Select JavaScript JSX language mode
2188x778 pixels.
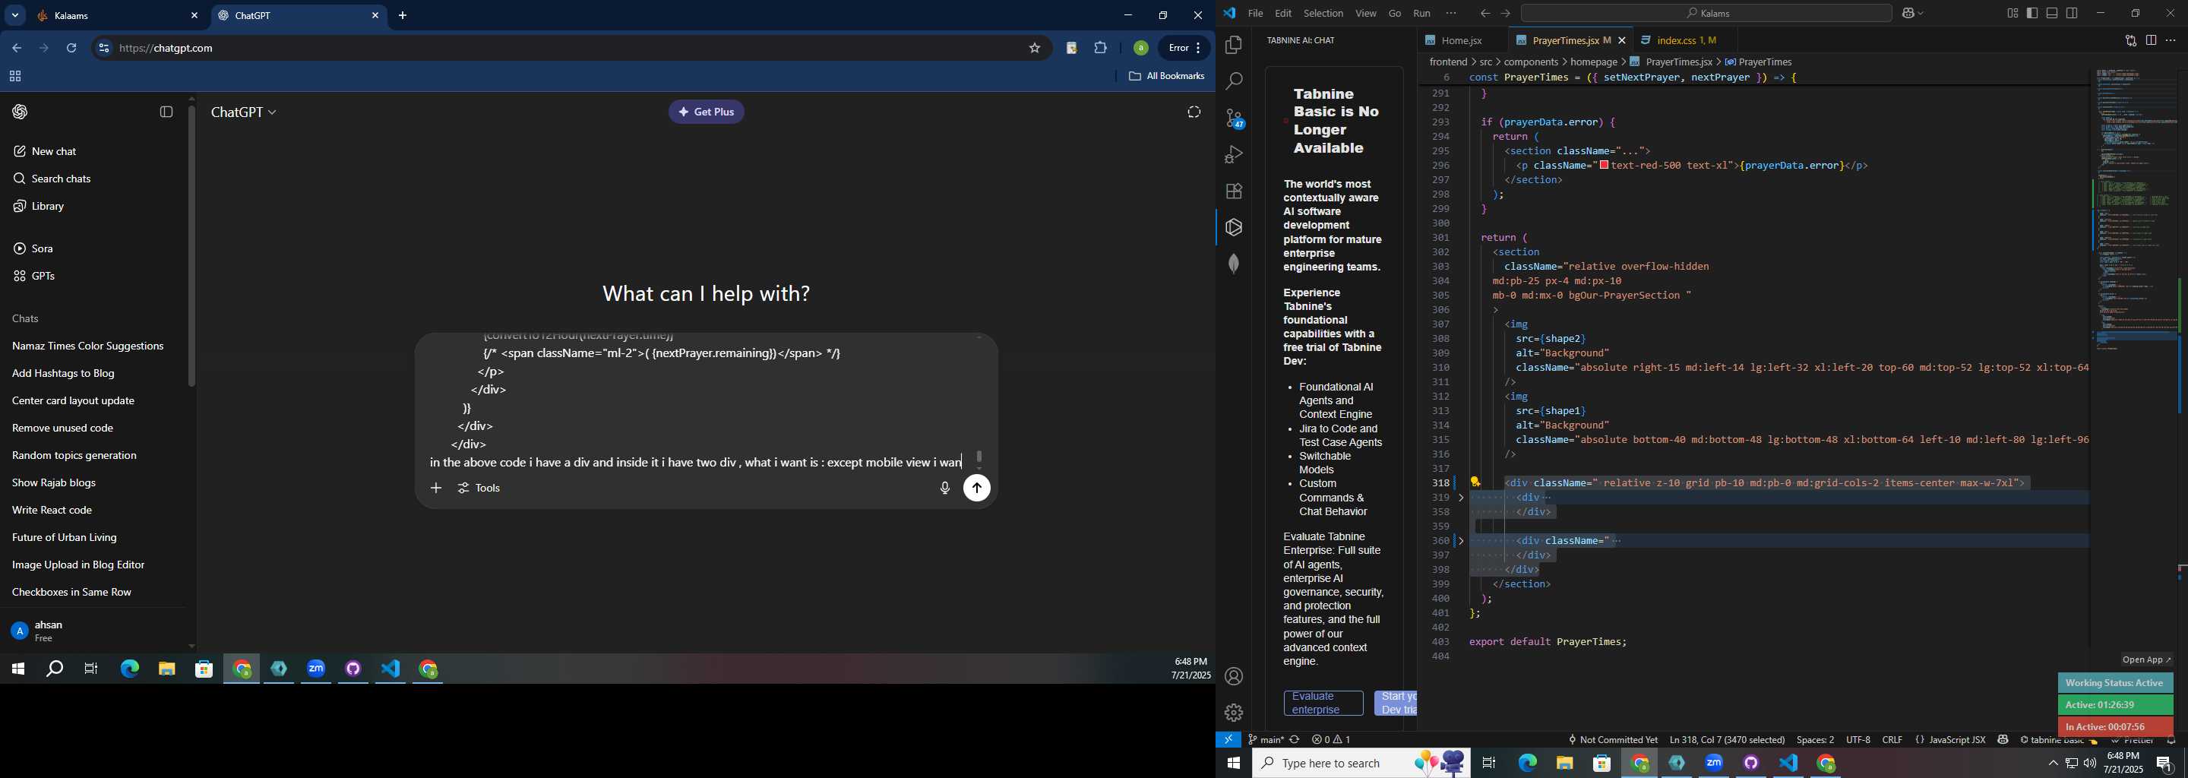click(1958, 740)
